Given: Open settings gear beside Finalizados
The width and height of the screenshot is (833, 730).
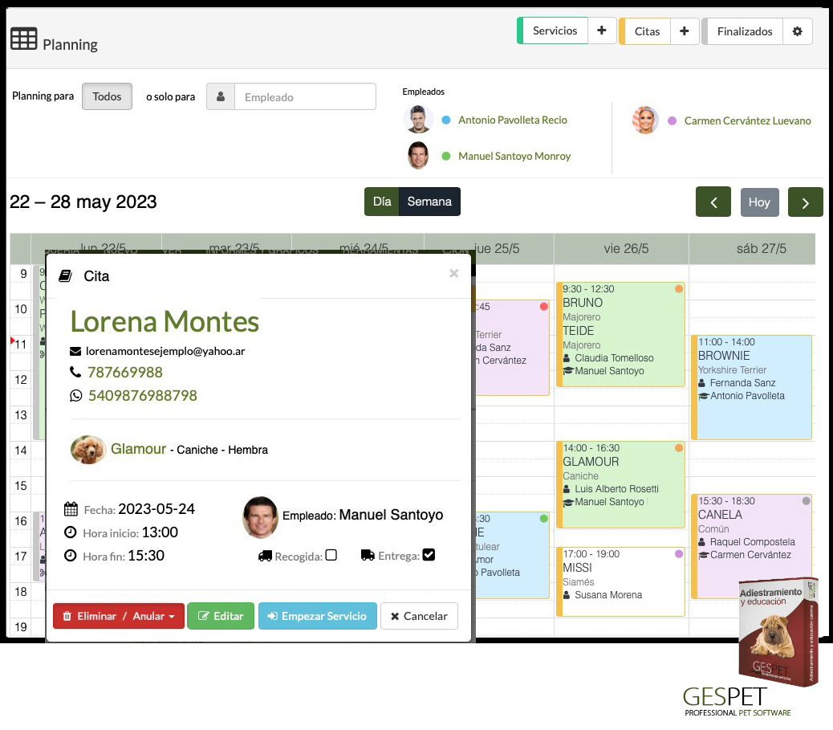Looking at the screenshot, I should coord(797,31).
